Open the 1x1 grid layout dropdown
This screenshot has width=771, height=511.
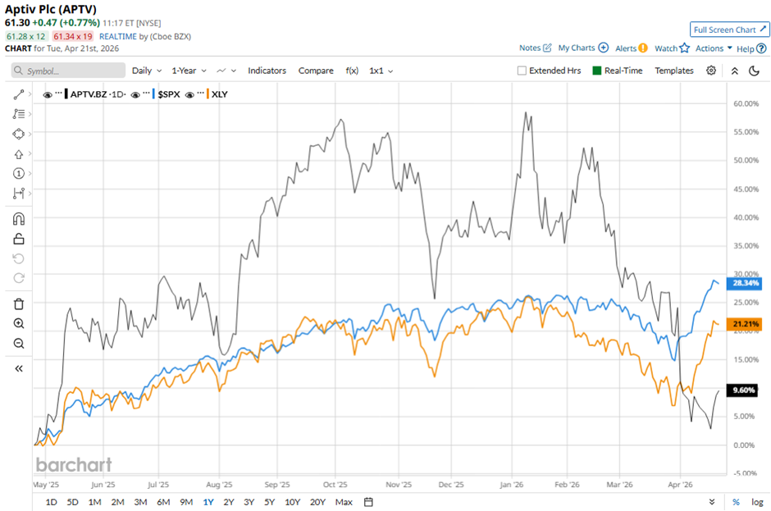pos(381,71)
